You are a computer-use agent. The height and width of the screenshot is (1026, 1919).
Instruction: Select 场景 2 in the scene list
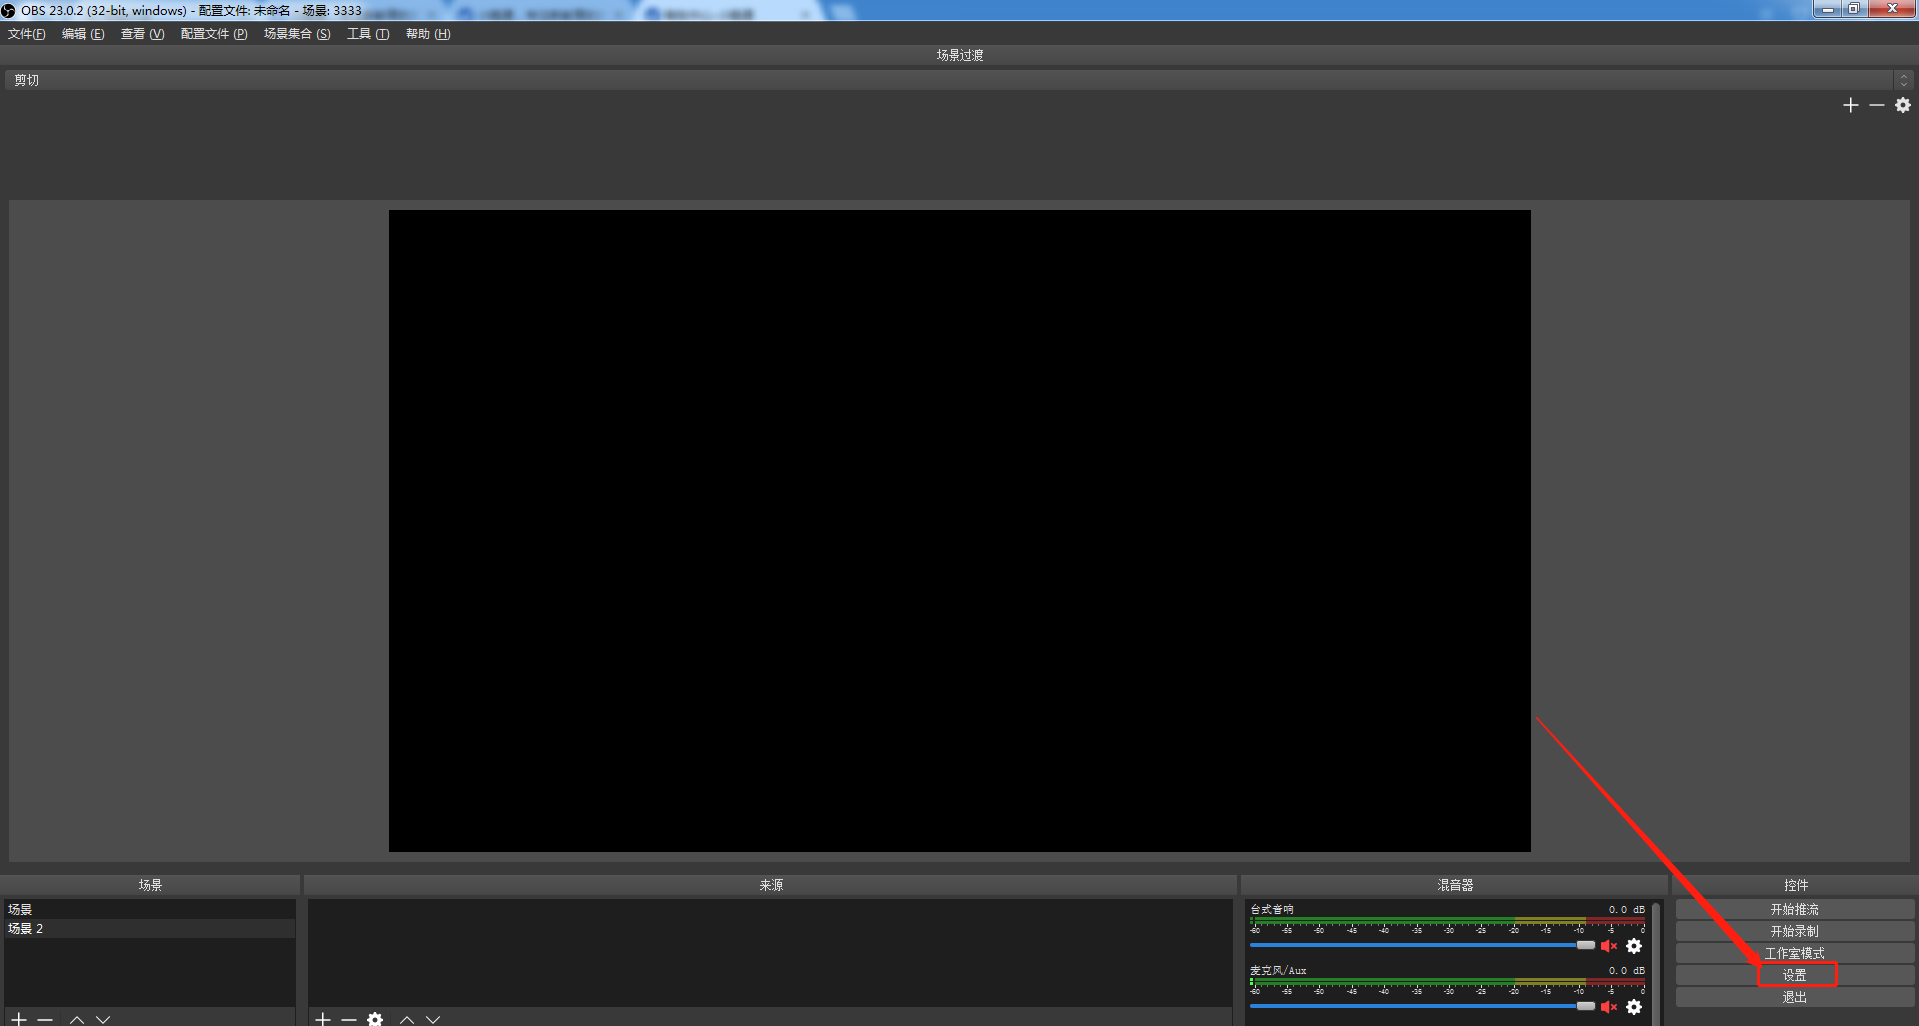(26, 929)
